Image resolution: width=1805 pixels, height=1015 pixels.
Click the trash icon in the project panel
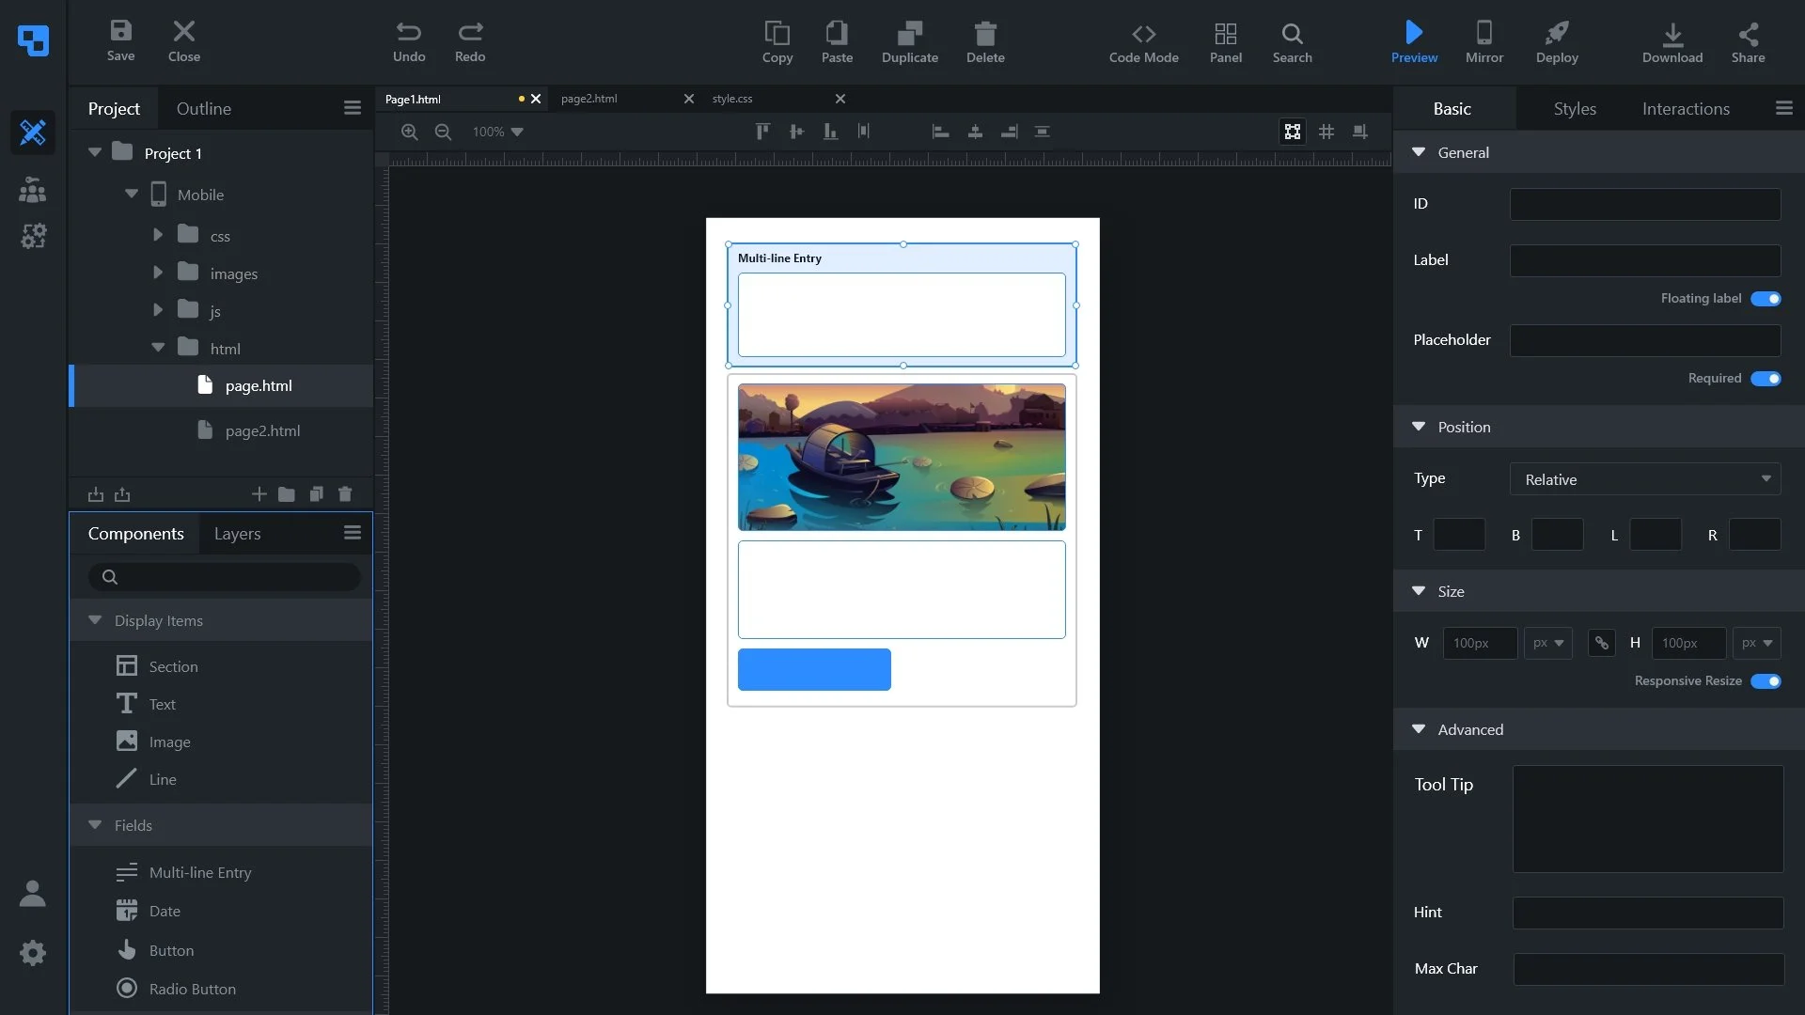[345, 494]
